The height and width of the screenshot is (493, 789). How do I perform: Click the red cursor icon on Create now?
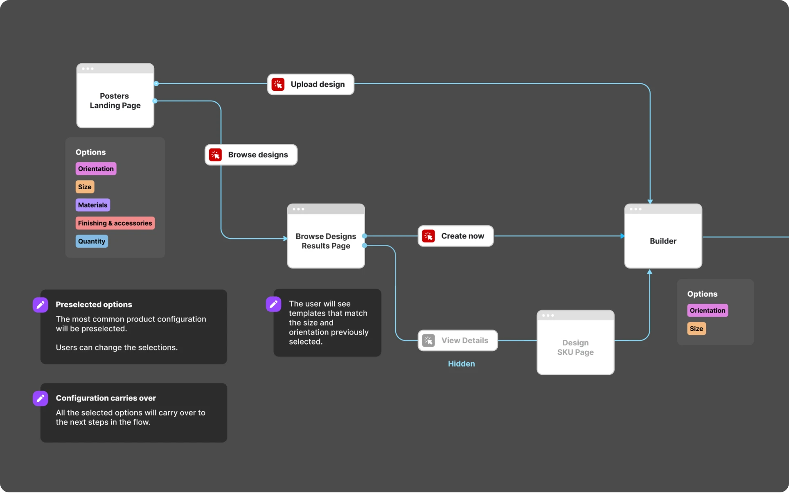coord(428,236)
